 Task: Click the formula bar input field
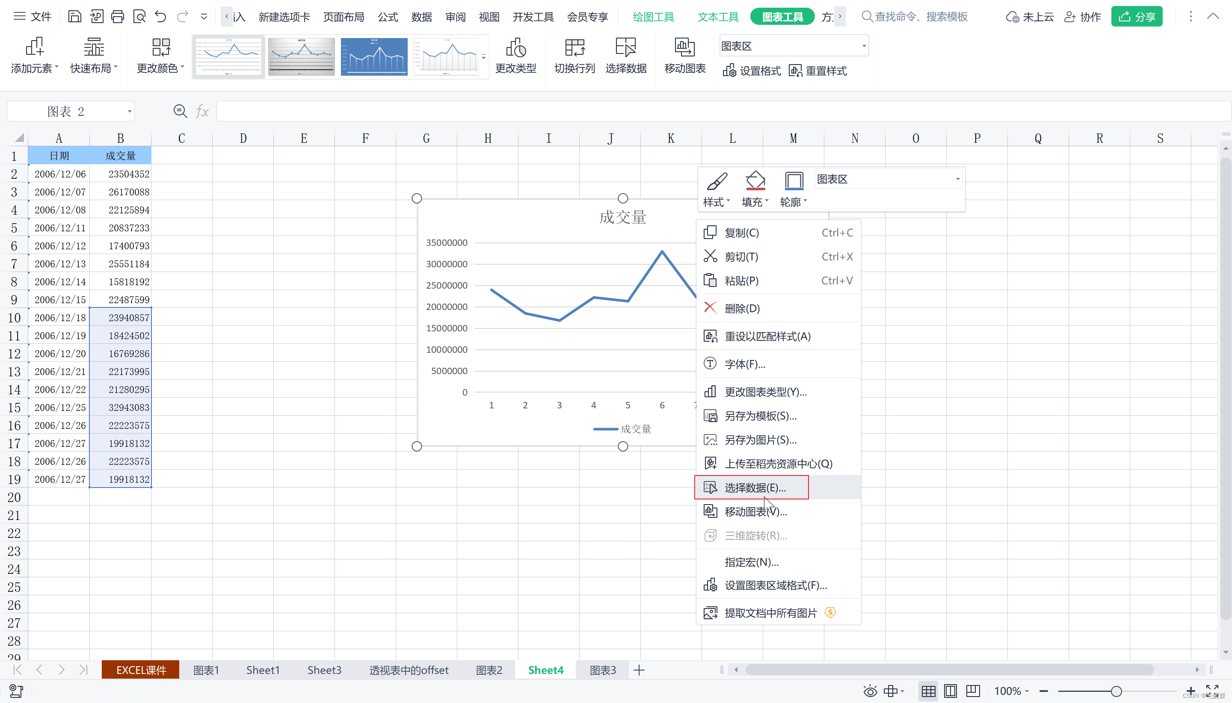tap(723, 112)
